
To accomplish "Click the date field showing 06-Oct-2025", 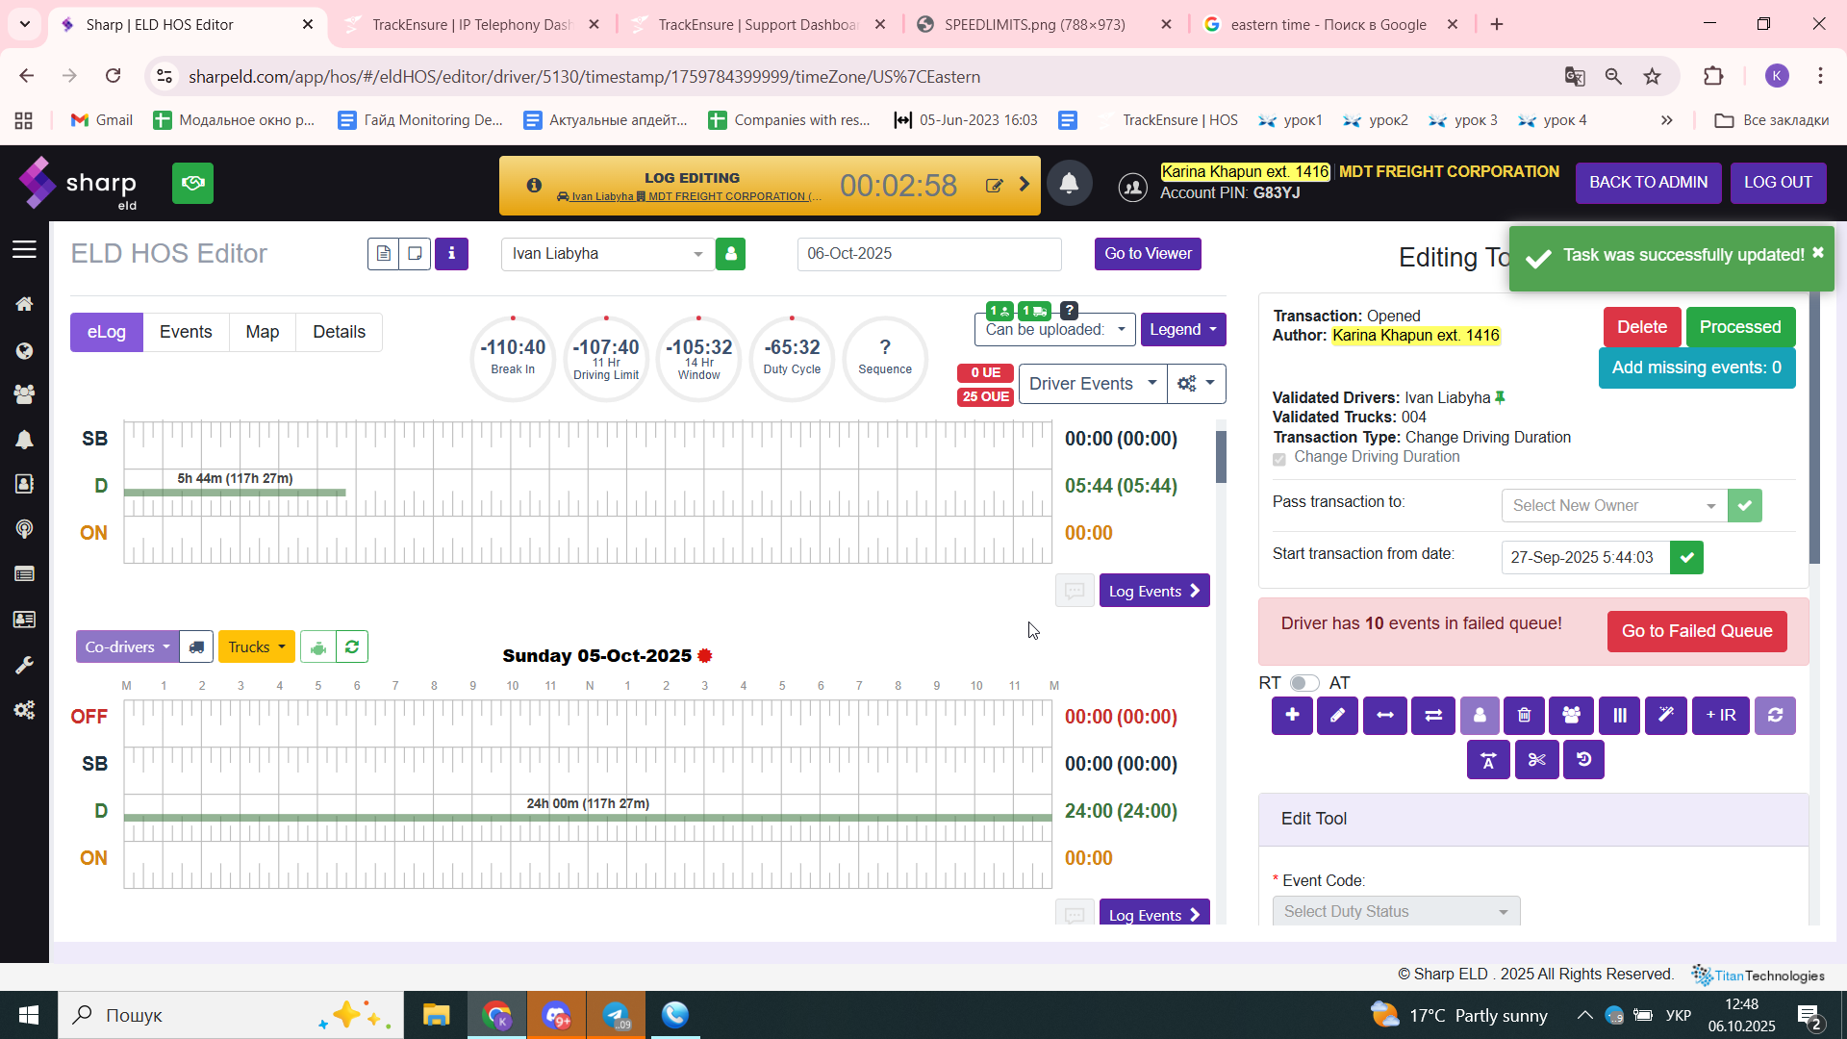I will tap(928, 254).
